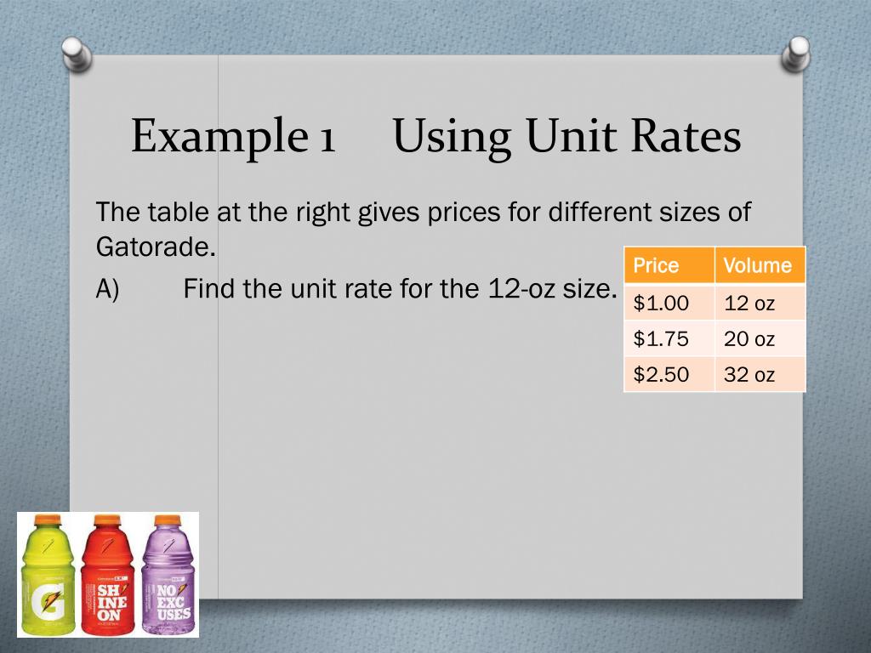Screen dimensions: 871x653
Task: Click the "Using Unit Rates" heading
Action: pos(566,137)
